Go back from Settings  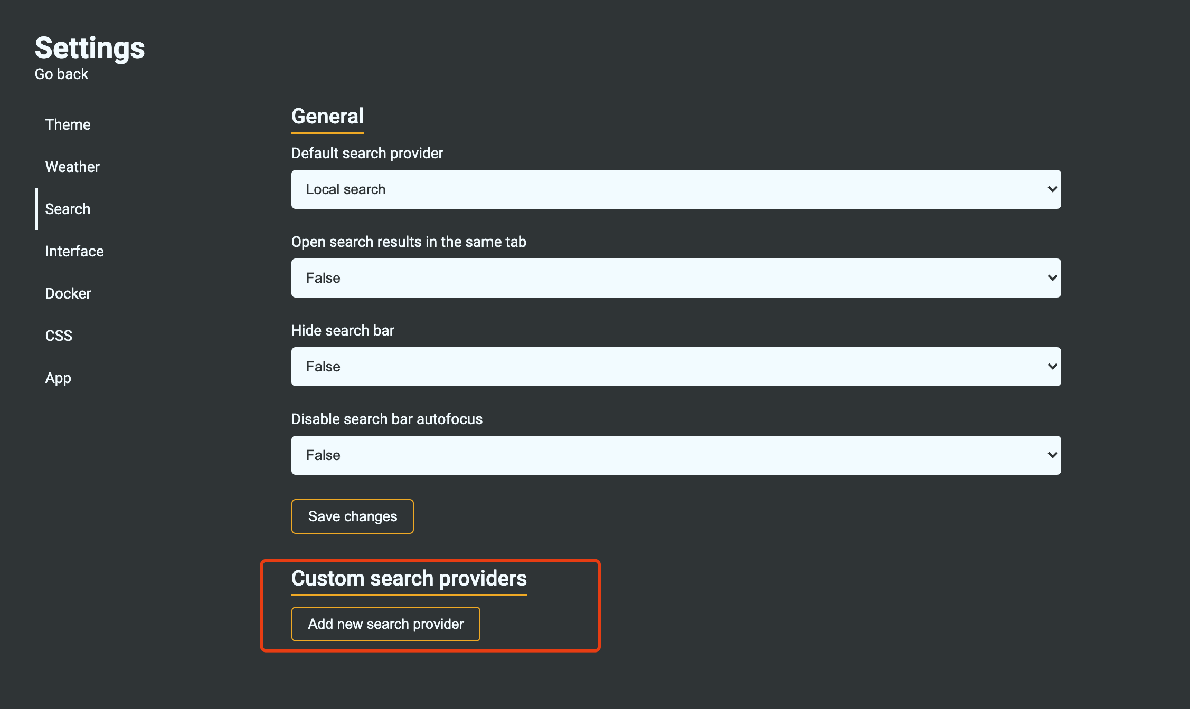point(61,74)
